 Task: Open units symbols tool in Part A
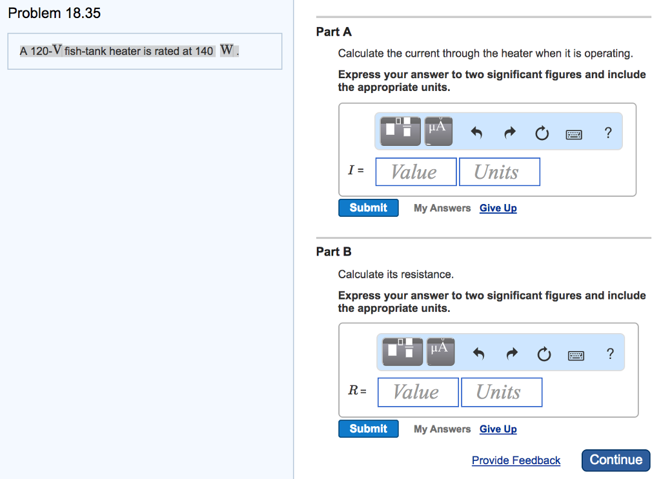pos(438,131)
